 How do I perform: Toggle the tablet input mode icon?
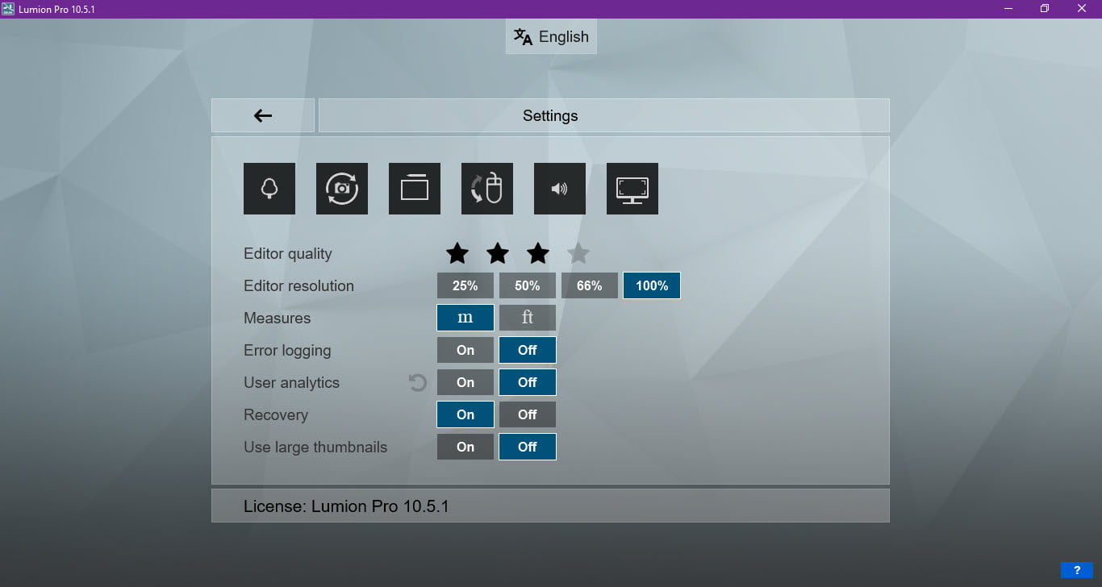(415, 189)
